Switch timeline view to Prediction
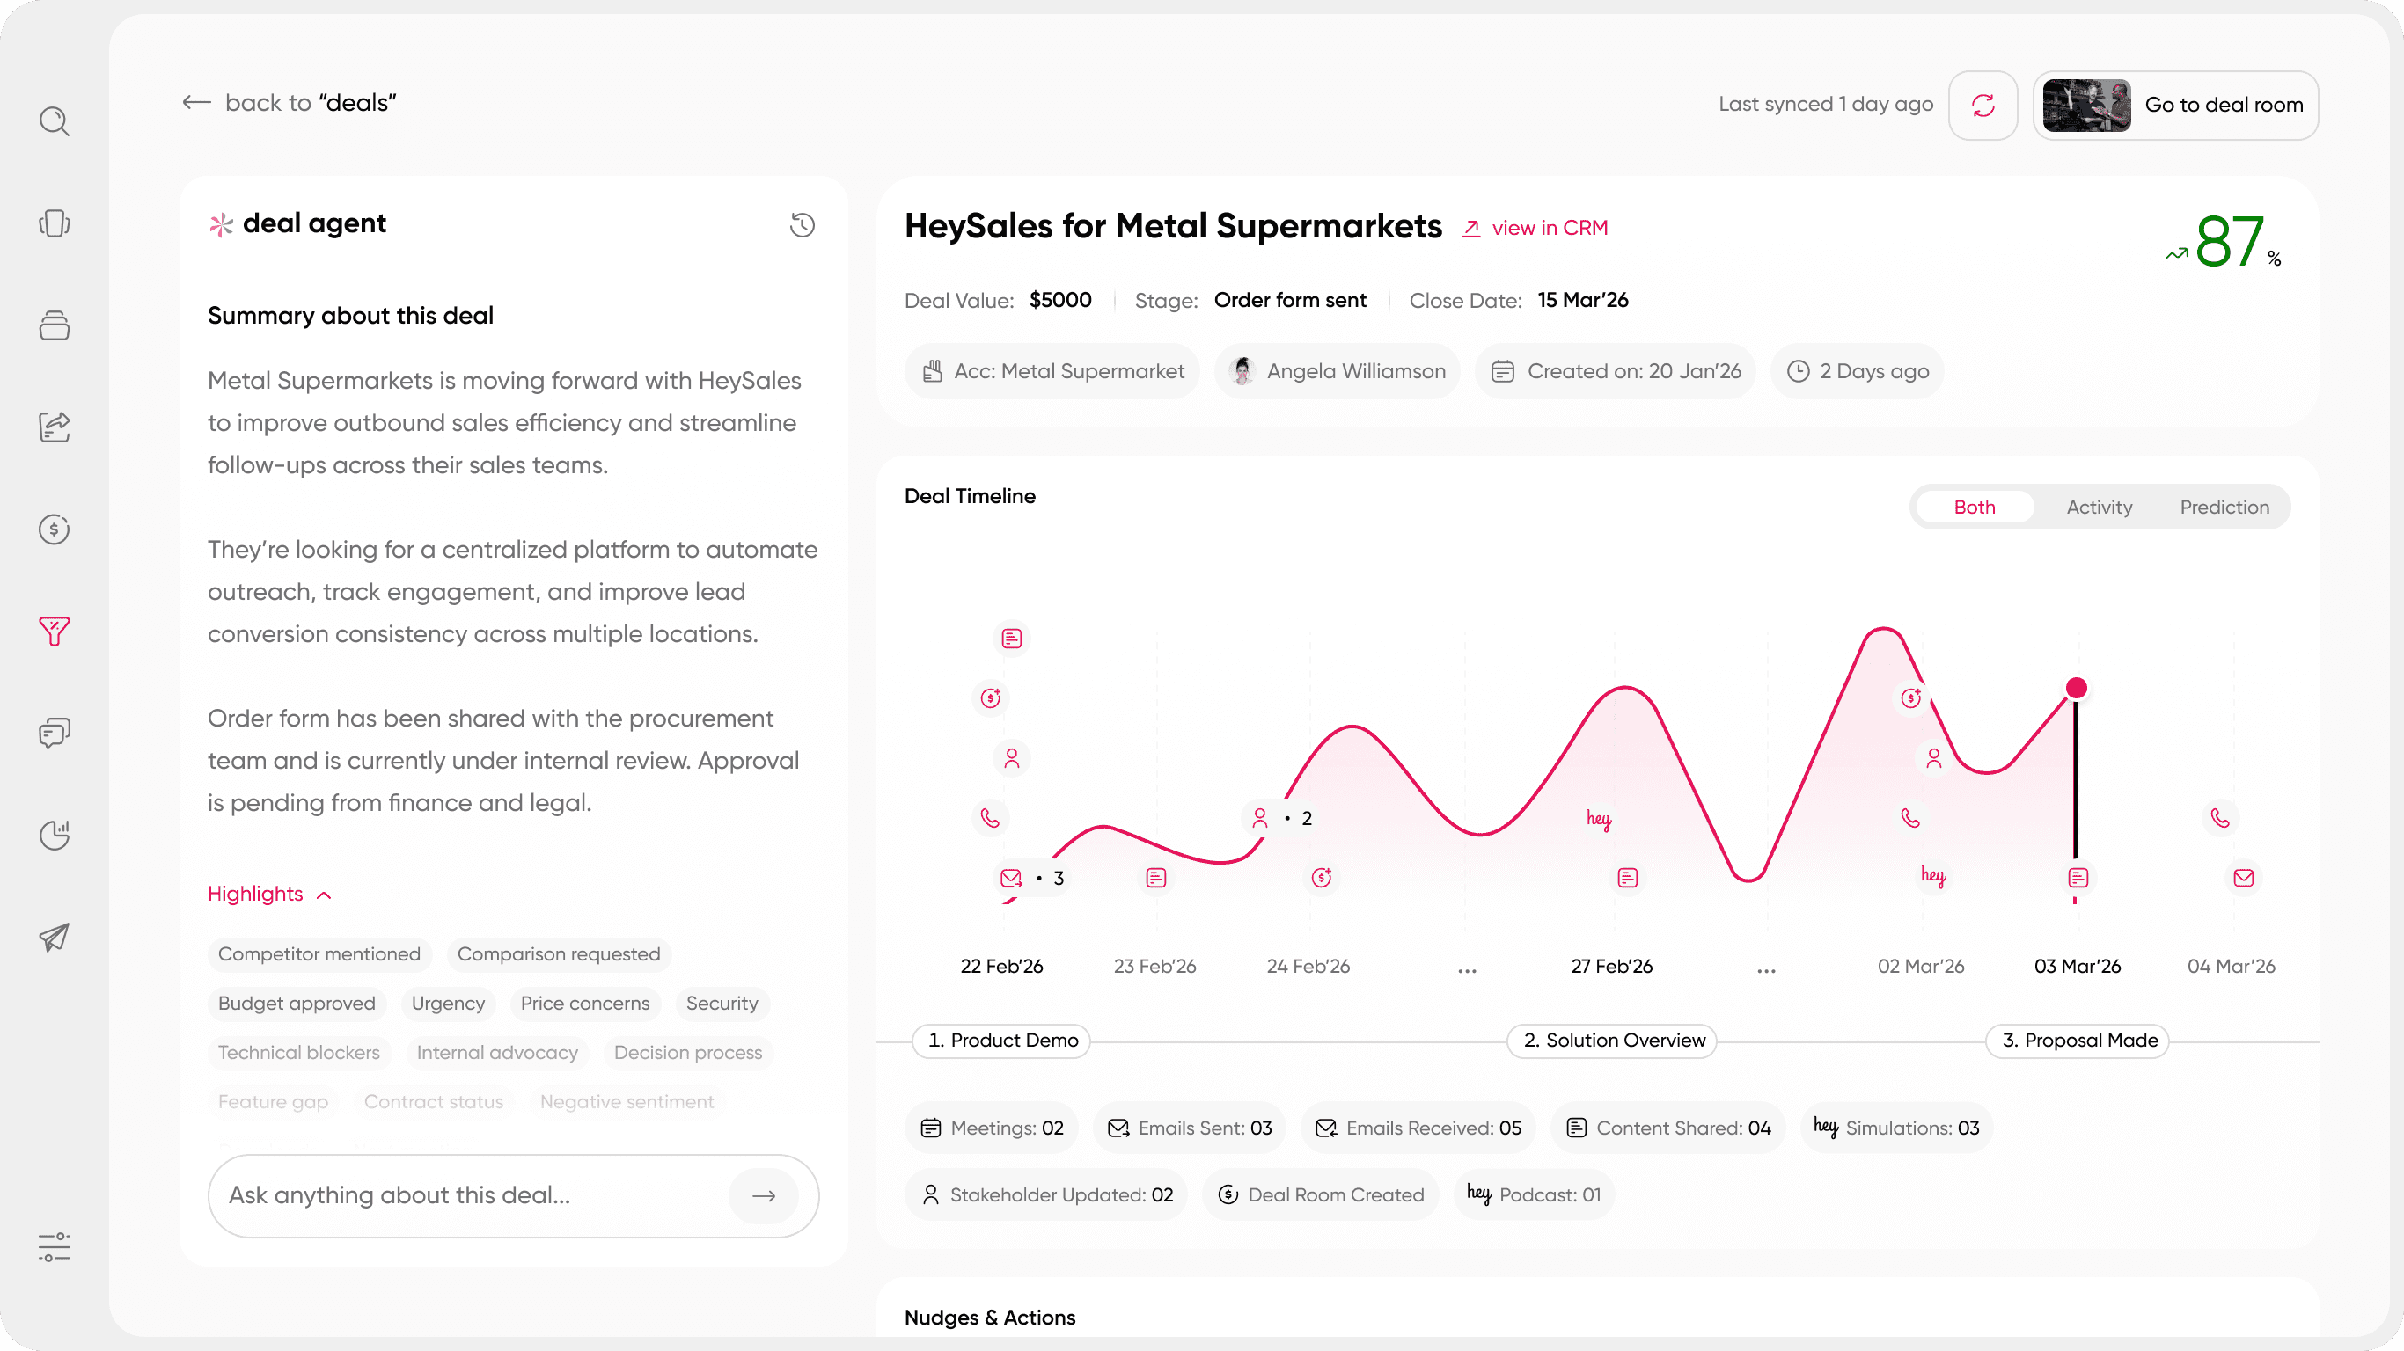Viewport: 2404px width, 1351px height. [x=2224, y=507]
